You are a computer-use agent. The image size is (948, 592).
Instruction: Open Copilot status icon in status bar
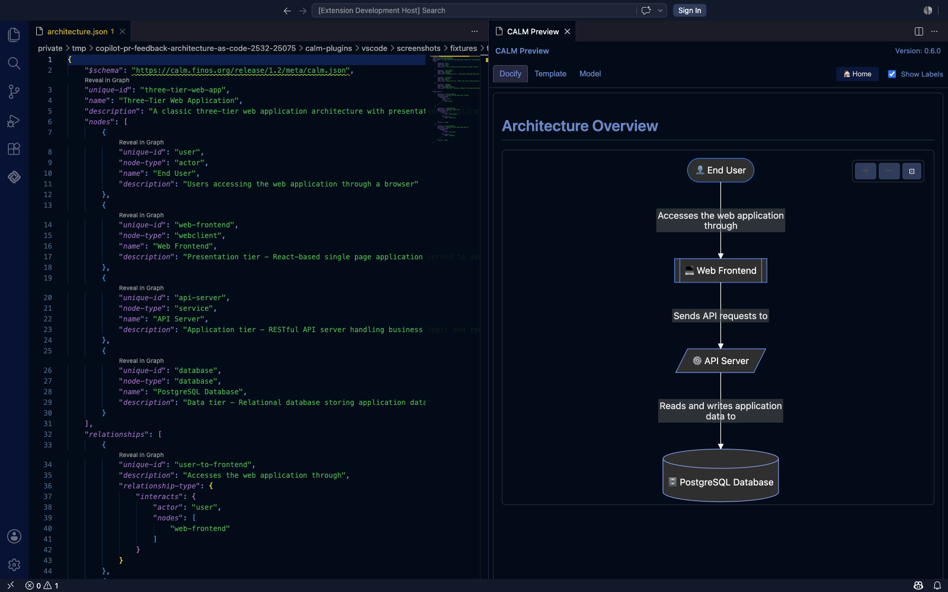[918, 585]
